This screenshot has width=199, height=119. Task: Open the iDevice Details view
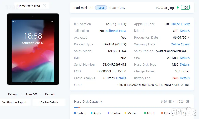point(49,102)
